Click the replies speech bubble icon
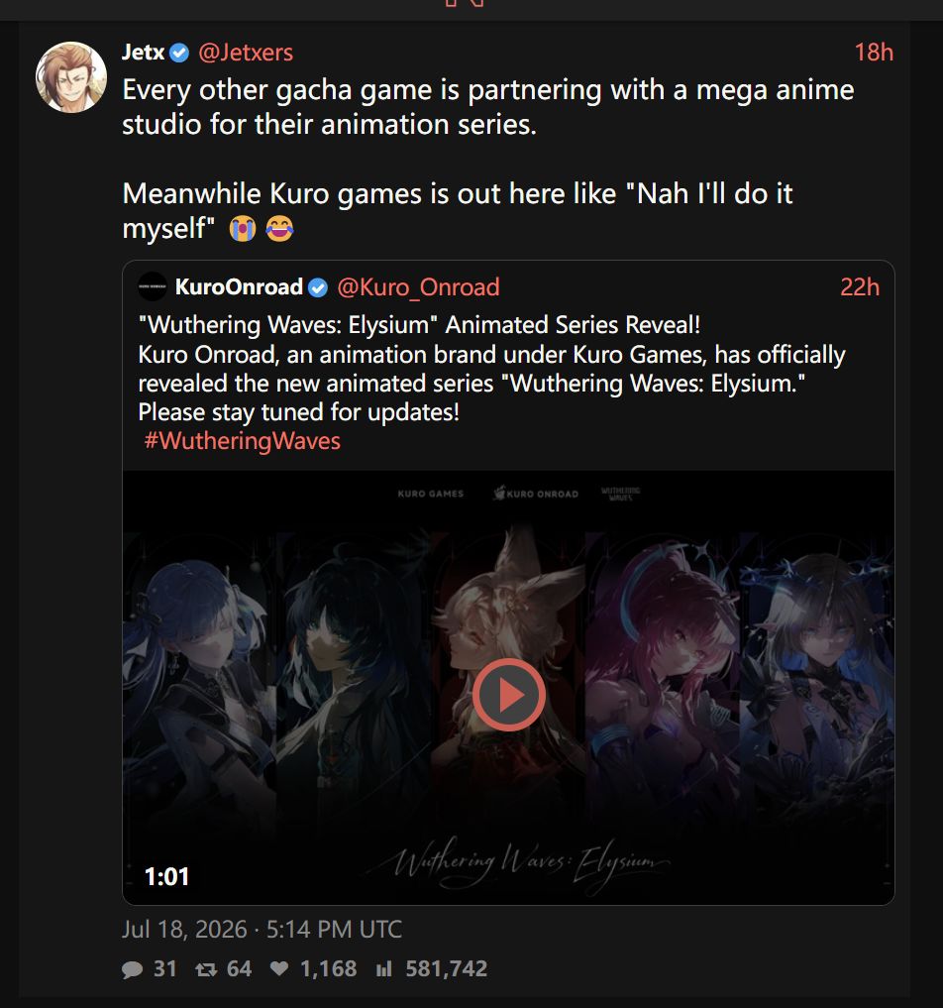This screenshot has height=1008, width=943. (x=132, y=969)
